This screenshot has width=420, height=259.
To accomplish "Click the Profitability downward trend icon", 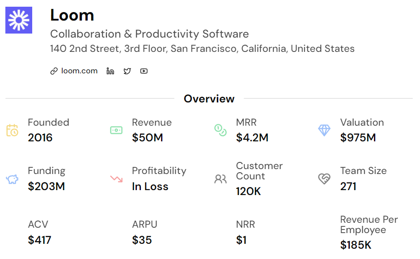I will (x=116, y=178).
